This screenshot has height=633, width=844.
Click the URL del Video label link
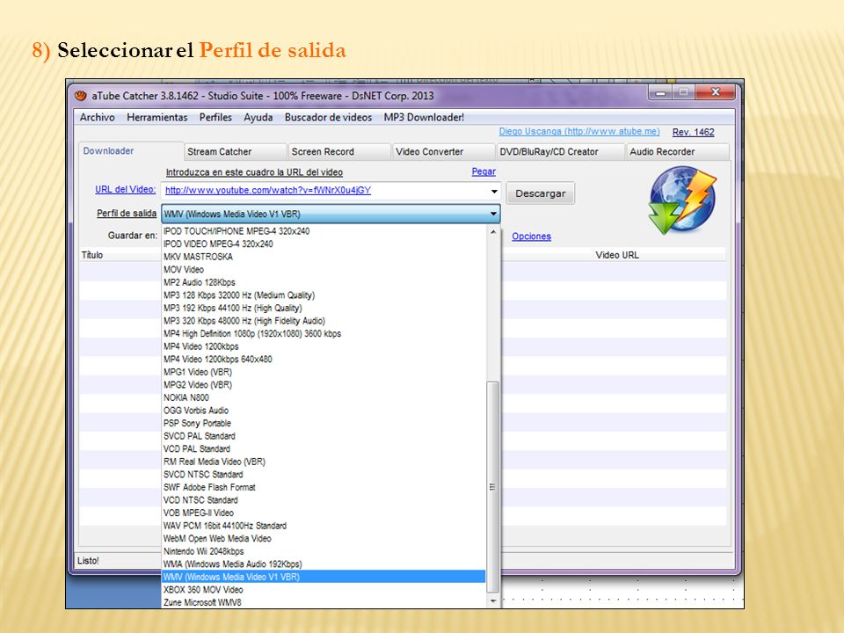tap(126, 190)
